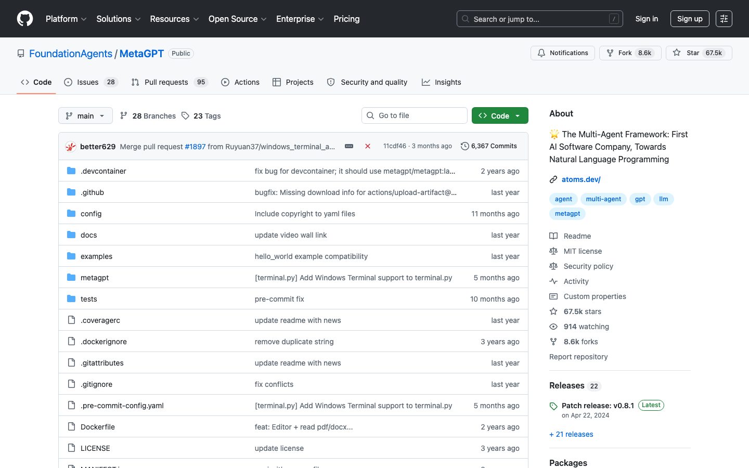Click the MIT license scale icon

(553, 251)
